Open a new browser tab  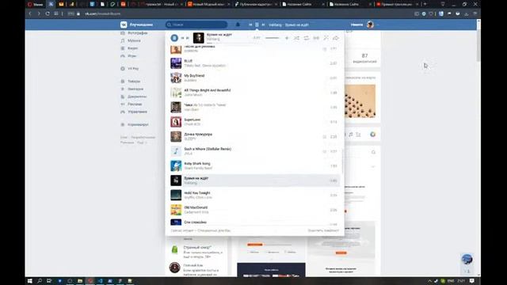tap(425, 4)
